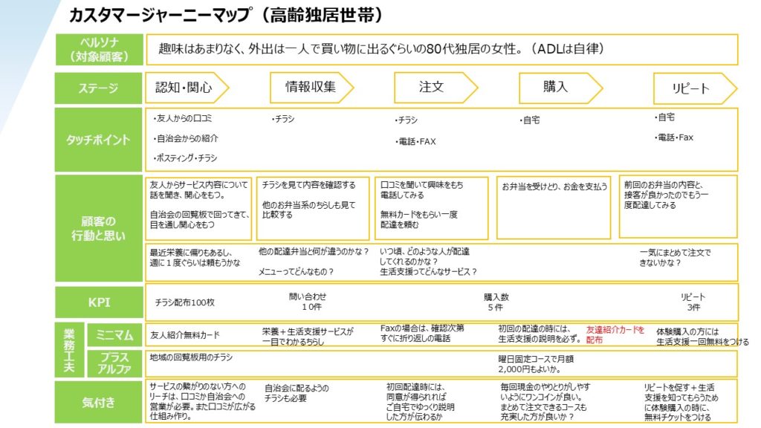Click the 顧客の行動と思い row header
The image size is (761, 428).
click(x=99, y=228)
